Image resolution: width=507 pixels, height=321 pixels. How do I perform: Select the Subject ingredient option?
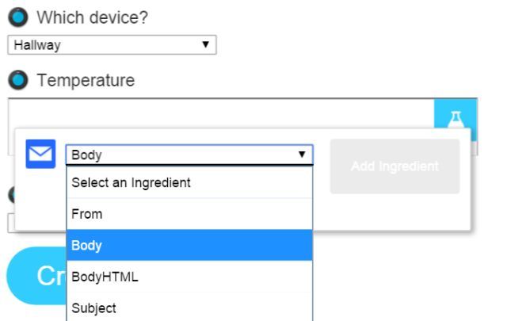(x=189, y=308)
